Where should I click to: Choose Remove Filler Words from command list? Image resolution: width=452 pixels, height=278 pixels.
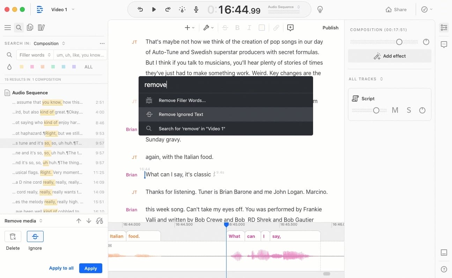click(x=182, y=100)
